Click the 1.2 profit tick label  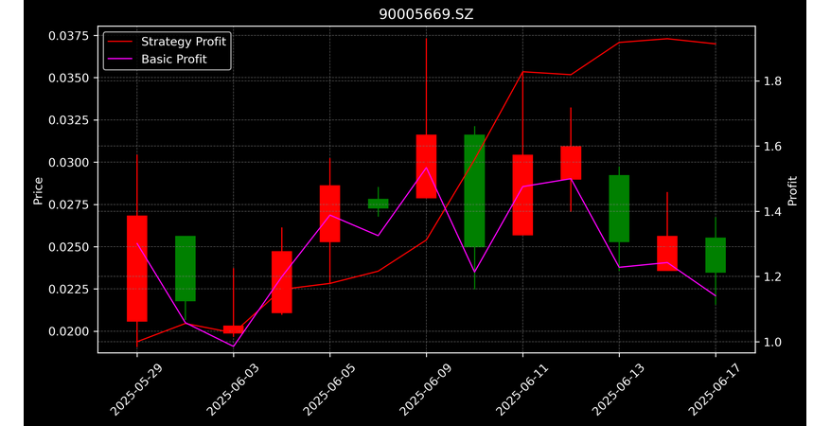(x=772, y=277)
